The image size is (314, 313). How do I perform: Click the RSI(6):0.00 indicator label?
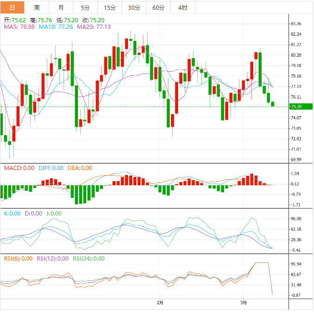18,259
